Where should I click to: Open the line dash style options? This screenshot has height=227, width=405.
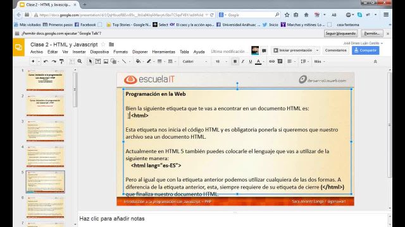170,62
